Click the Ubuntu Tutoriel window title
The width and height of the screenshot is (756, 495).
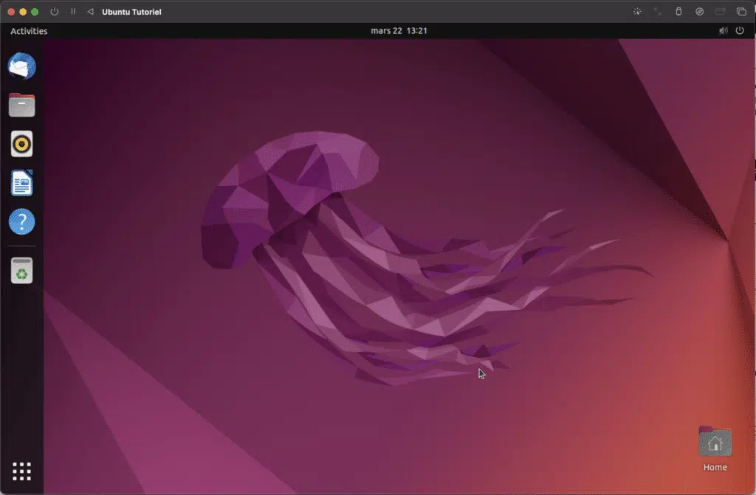pyautogui.click(x=131, y=12)
